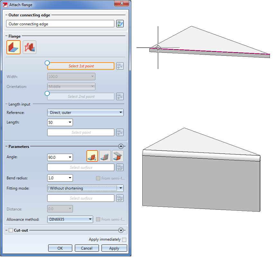Image resolution: width=273 pixels, height=257 pixels.
Task: Choose the first angle reference icon (orange highlighted)
Action: pyautogui.click(x=92, y=156)
